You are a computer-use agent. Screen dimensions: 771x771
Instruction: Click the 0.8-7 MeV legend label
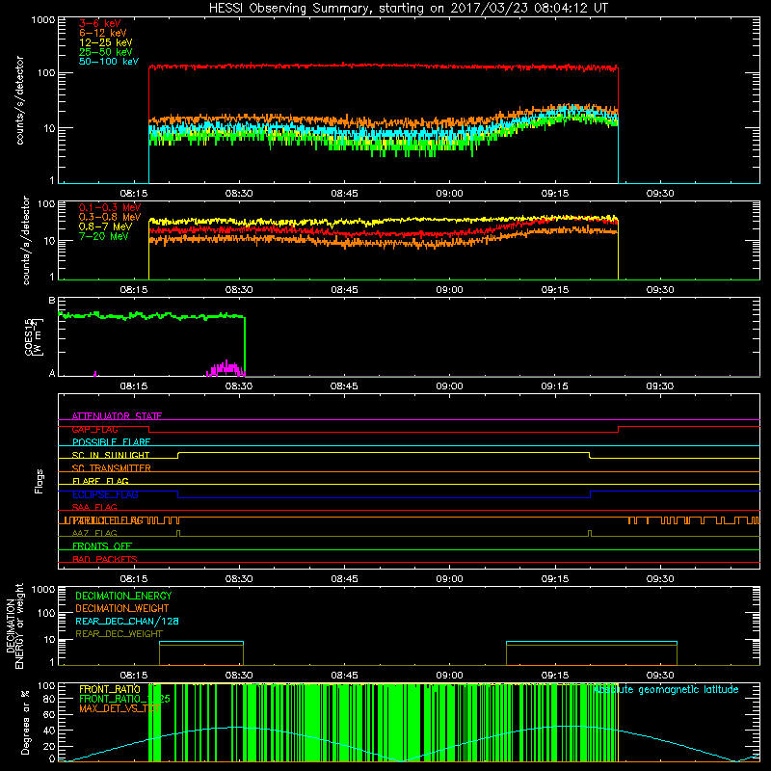coord(106,226)
